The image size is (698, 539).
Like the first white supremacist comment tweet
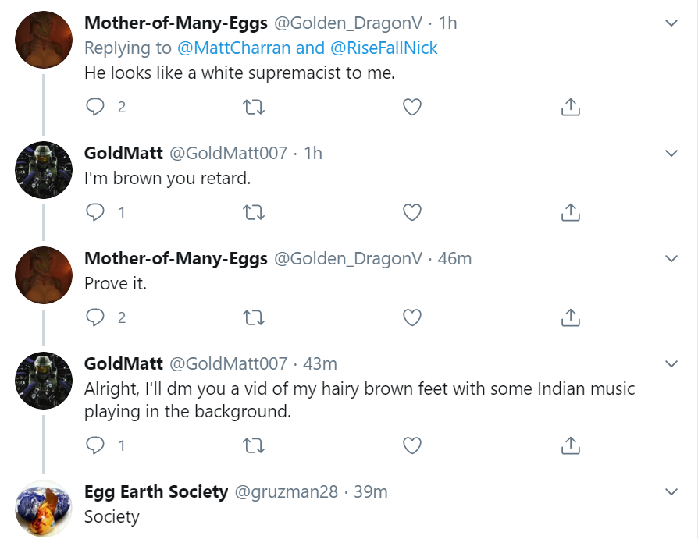411,107
